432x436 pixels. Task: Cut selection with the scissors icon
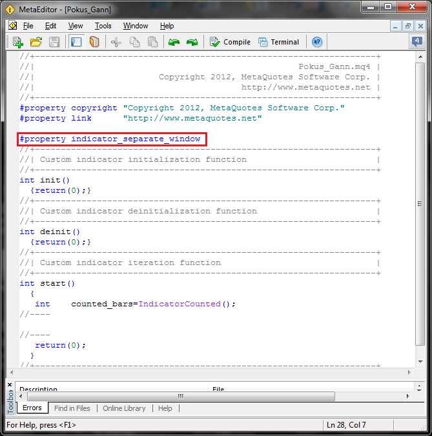(x=116, y=43)
